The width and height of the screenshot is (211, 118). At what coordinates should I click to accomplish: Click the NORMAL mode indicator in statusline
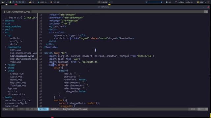point(43,109)
